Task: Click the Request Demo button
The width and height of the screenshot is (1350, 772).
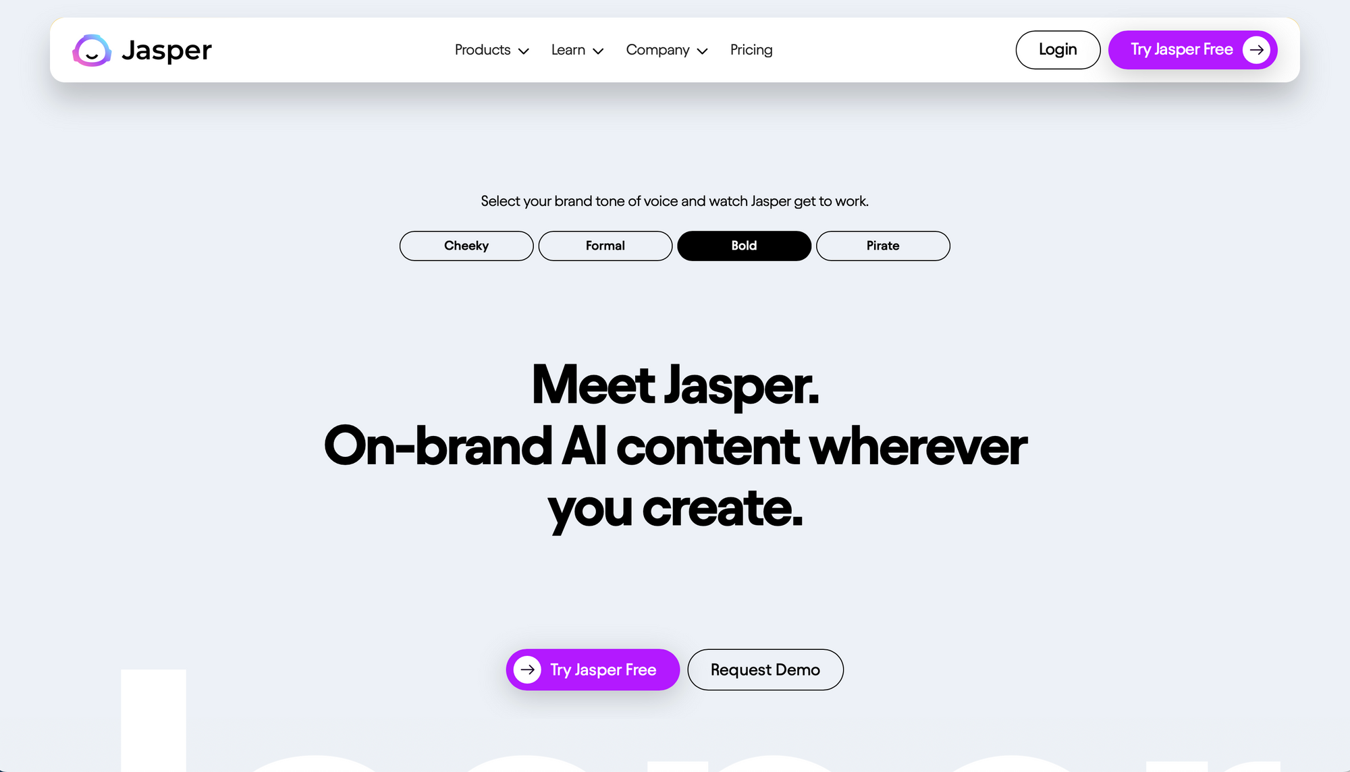Action: pyautogui.click(x=765, y=669)
